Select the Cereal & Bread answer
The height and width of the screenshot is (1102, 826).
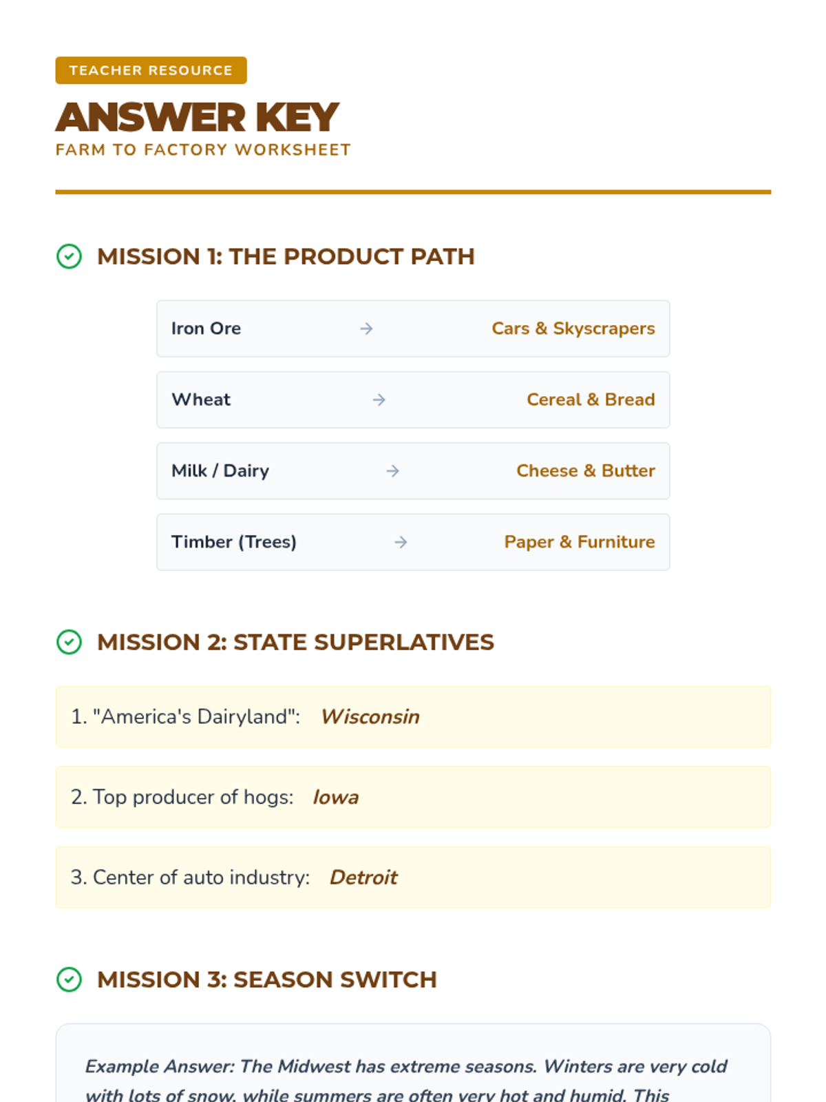click(x=591, y=399)
